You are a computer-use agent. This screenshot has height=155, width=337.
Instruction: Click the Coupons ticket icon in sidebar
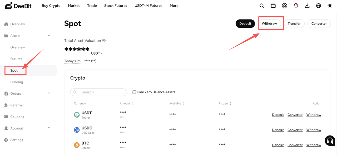click(6, 117)
